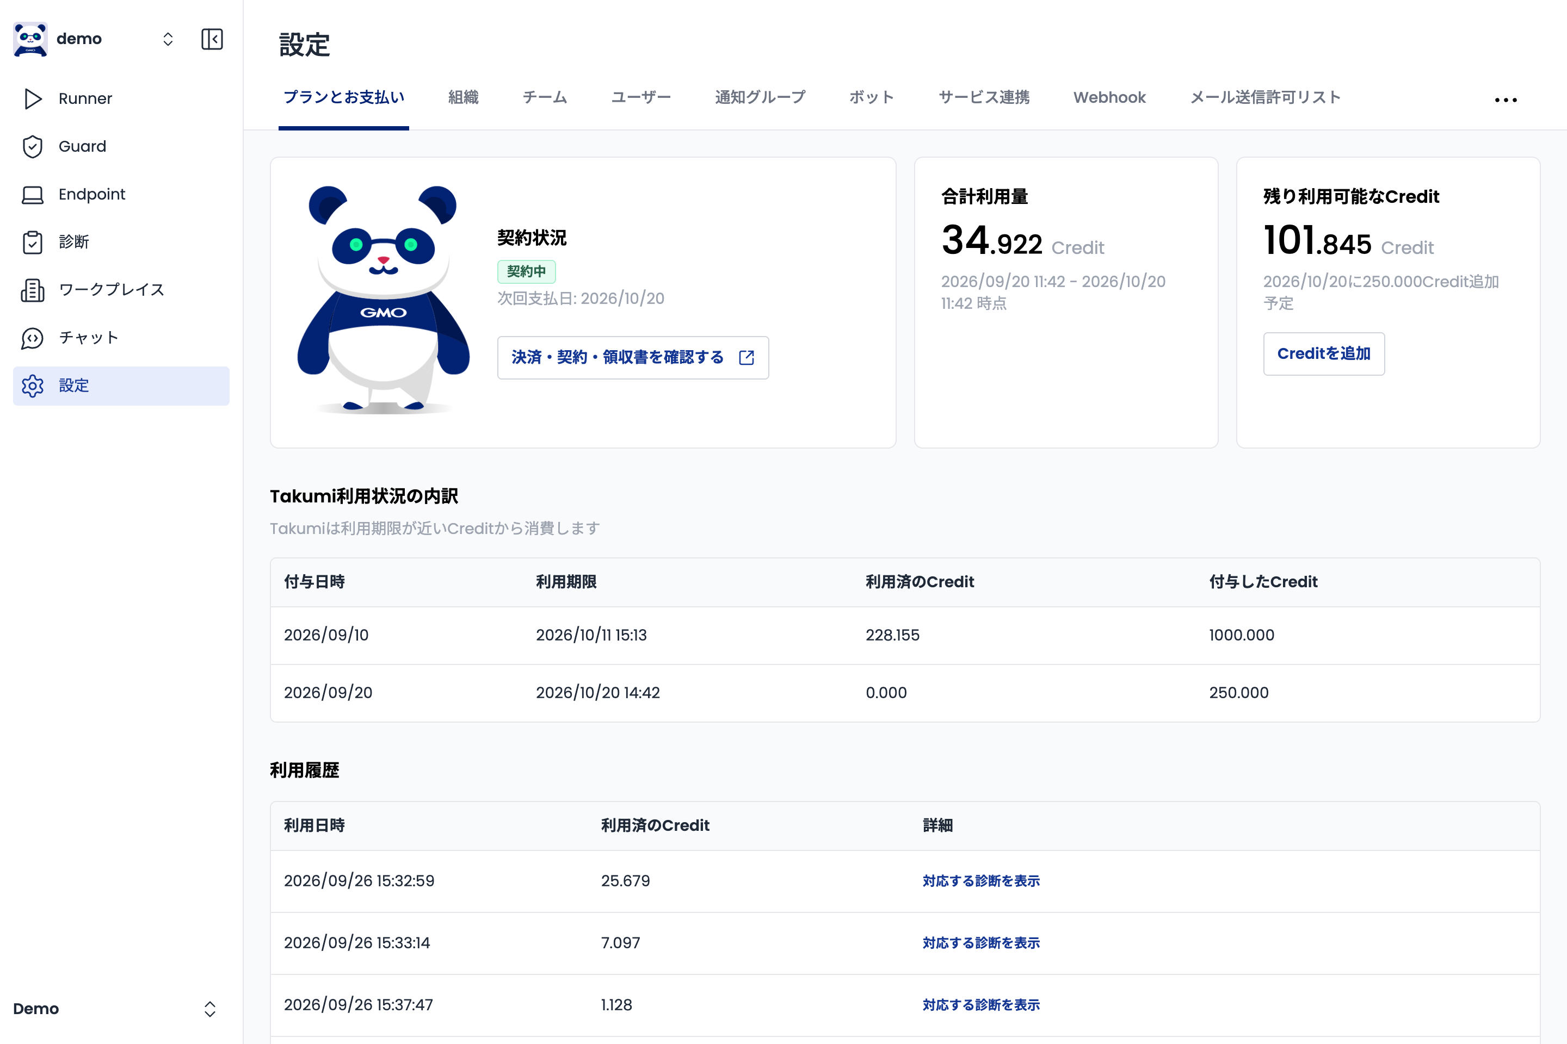Screen dimensions: 1567x1044
Task: Click the 25.679 usage history value
Action: click(x=625, y=881)
